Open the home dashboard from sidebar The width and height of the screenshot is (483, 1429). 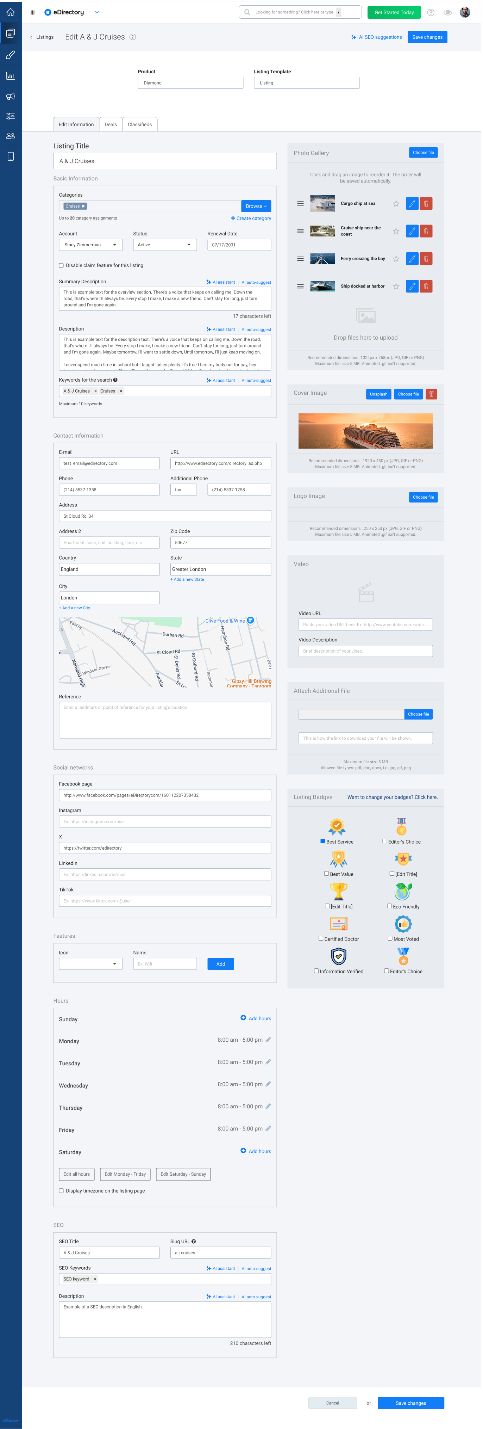coord(11,12)
